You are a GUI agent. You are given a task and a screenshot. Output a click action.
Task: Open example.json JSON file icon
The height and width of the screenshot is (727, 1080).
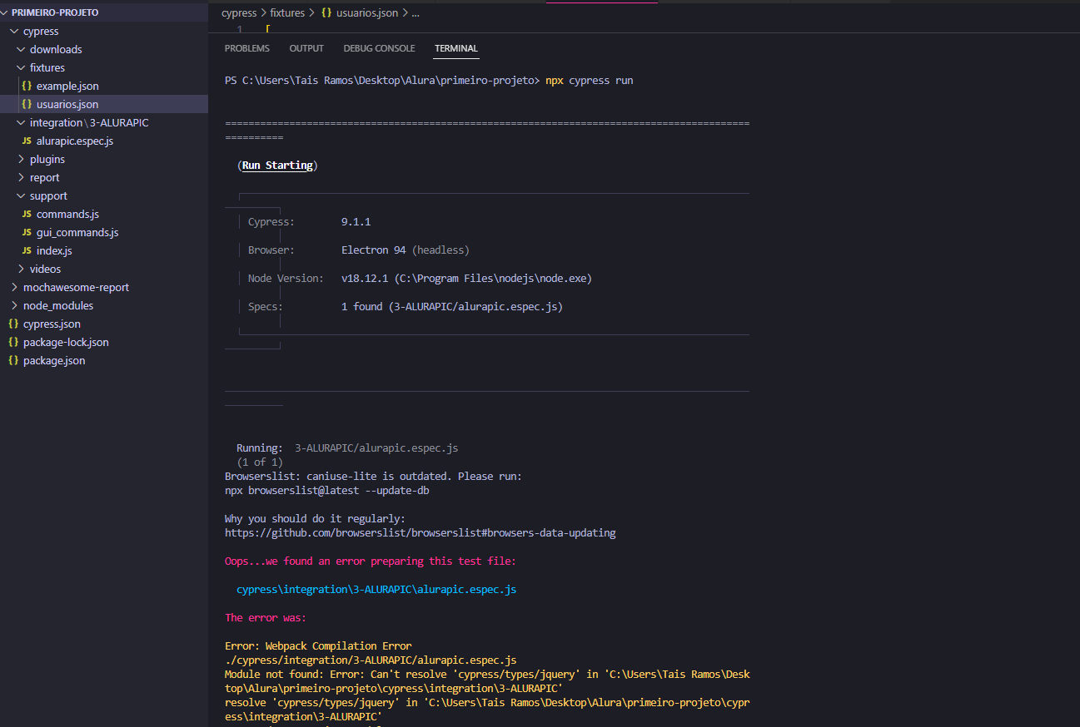coord(27,87)
